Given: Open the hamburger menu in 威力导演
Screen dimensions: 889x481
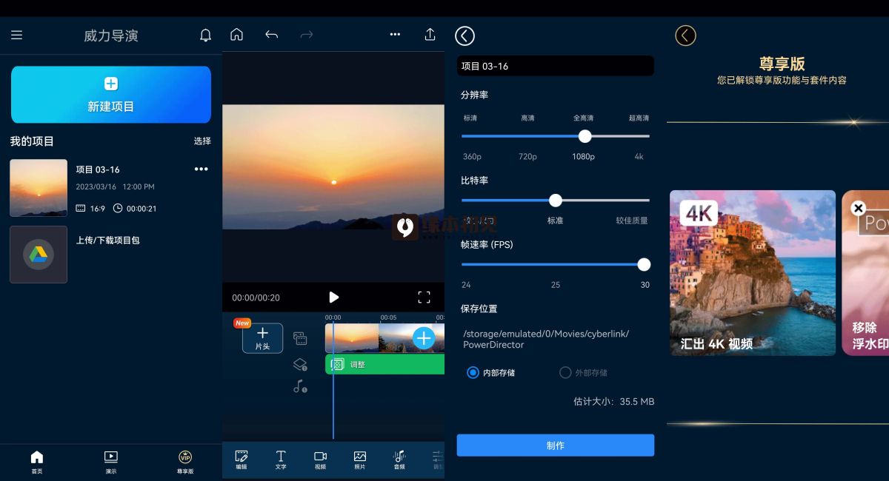Looking at the screenshot, I should (16, 35).
